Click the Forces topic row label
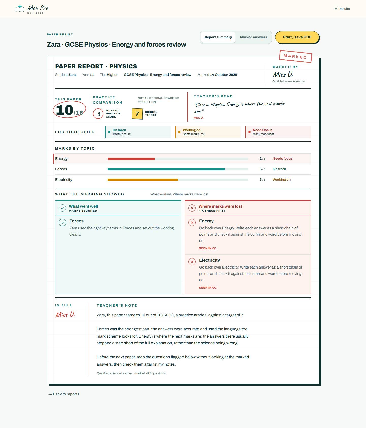 61,169
